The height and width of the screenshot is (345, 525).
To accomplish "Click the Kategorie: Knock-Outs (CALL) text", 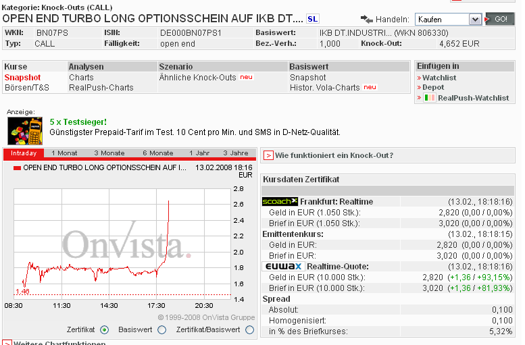I will (57, 7).
